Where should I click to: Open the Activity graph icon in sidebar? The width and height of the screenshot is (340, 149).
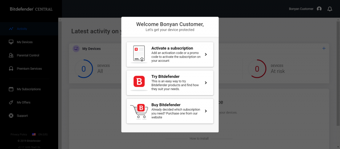tap(11, 29)
